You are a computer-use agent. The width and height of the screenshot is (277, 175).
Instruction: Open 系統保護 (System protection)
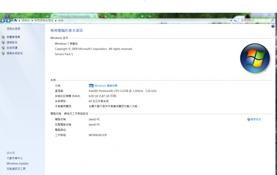12,48
